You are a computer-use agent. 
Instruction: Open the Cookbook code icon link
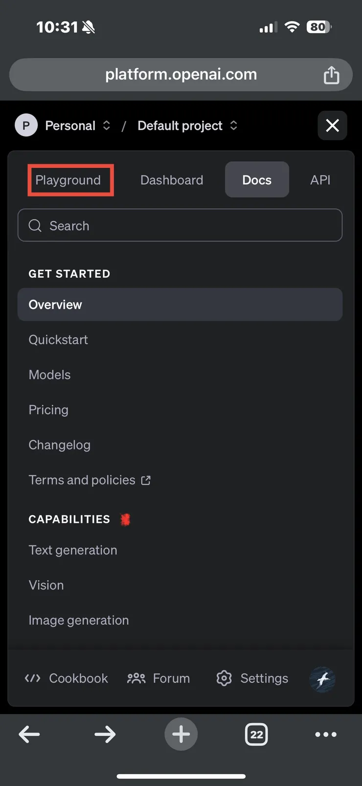(33, 678)
